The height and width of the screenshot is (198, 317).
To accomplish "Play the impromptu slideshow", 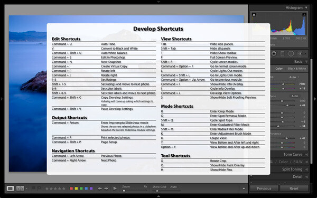I will (x=115, y=188).
